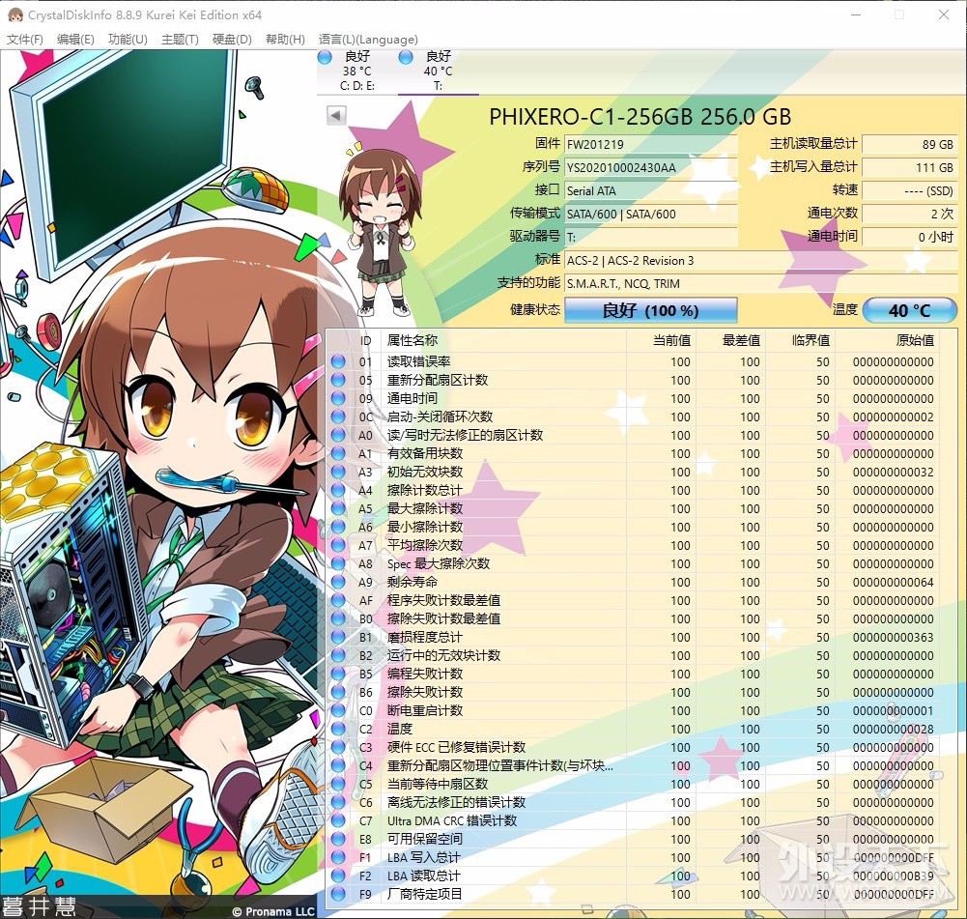Click the 良好 (100 %) health status button

coord(651,310)
